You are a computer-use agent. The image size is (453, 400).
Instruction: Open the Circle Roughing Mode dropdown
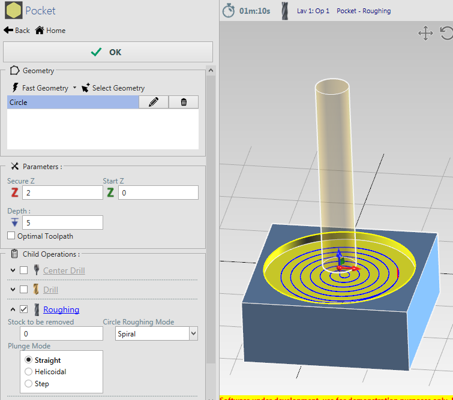tap(156, 333)
